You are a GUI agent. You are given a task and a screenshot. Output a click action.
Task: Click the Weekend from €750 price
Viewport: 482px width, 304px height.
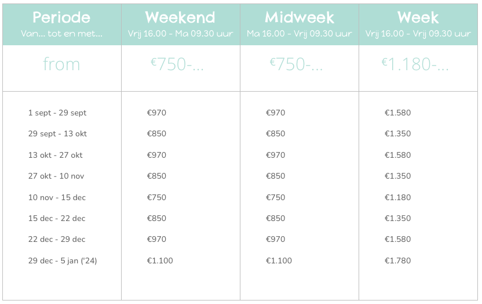coord(177,64)
